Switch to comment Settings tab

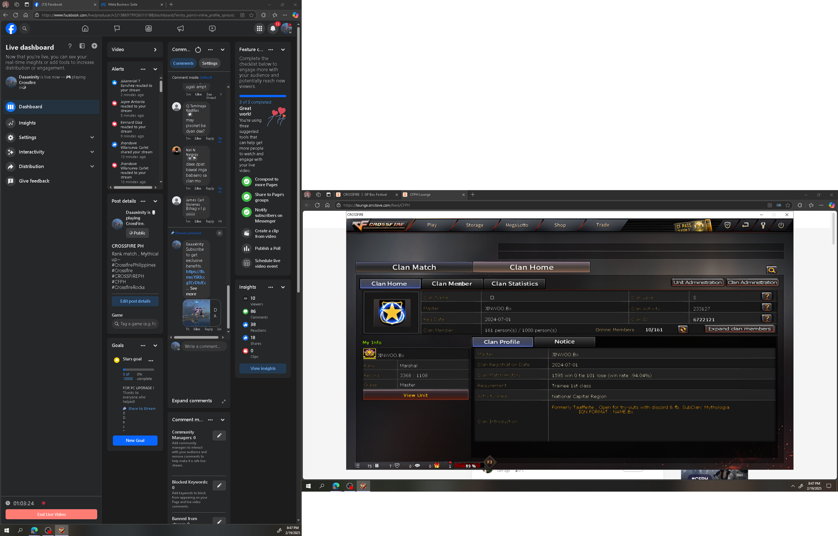209,63
